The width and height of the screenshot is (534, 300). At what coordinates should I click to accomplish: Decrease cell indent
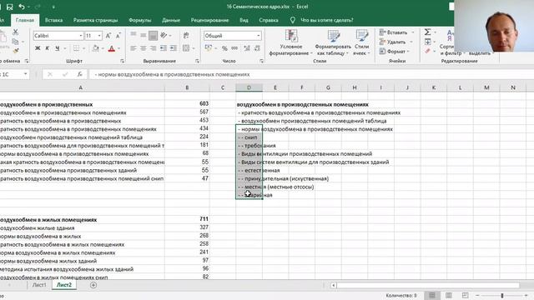pos(164,48)
